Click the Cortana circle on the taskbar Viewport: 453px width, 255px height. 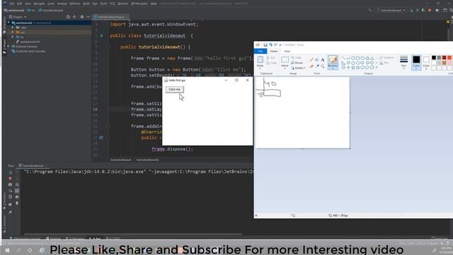[30, 250]
